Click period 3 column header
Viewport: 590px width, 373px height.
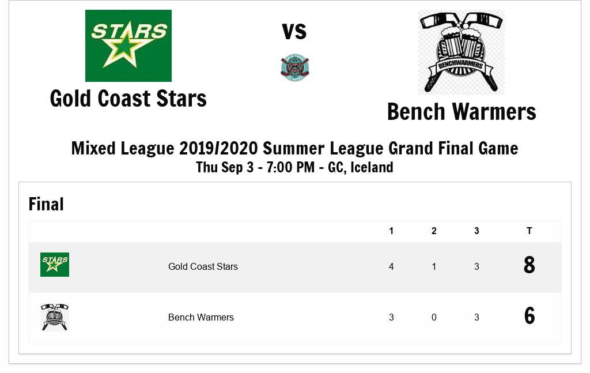(x=476, y=231)
